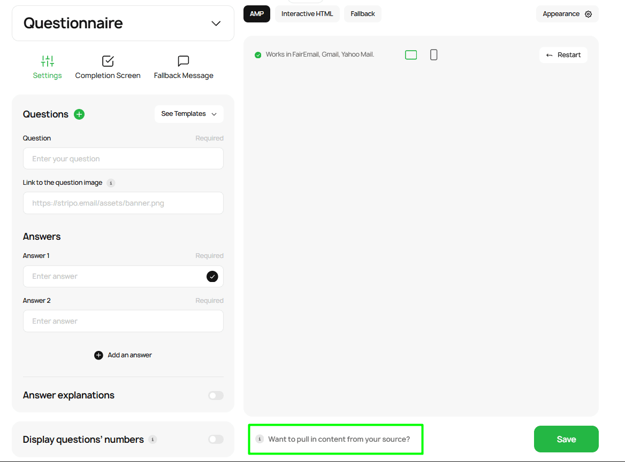The width and height of the screenshot is (625, 462).
Task: Save the questionnaire
Action: tap(566, 438)
